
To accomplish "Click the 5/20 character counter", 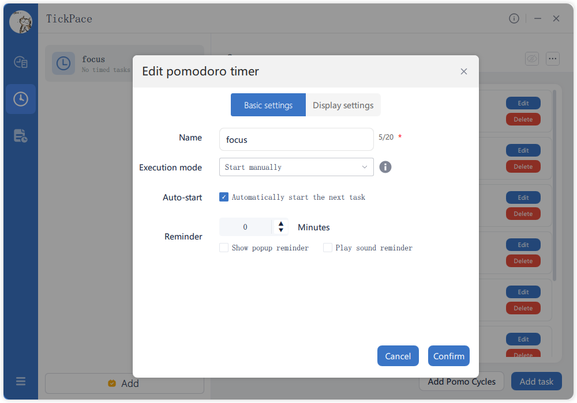I will pyautogui.click(x=386, y=137).
